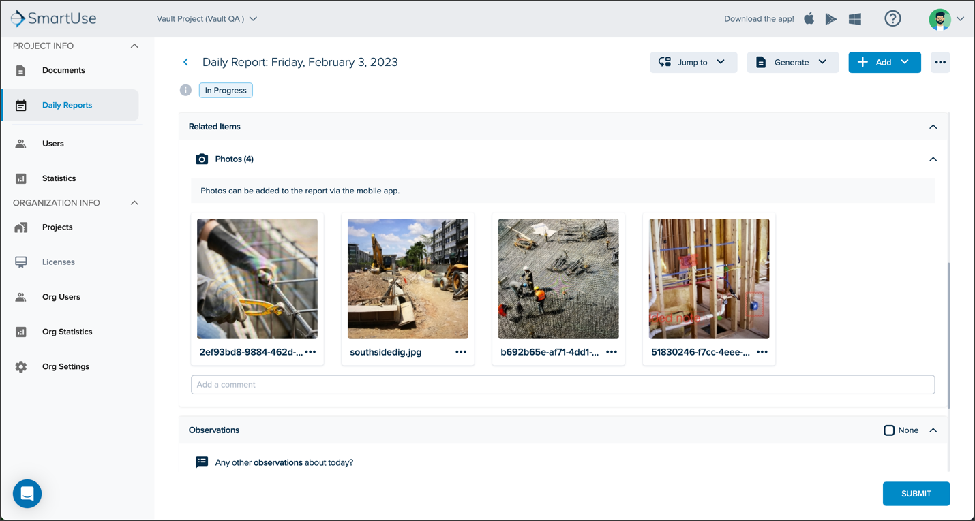Open options menu for southsidedig.jpg
This screenshot has height=521, width=975.
point(461,352)
